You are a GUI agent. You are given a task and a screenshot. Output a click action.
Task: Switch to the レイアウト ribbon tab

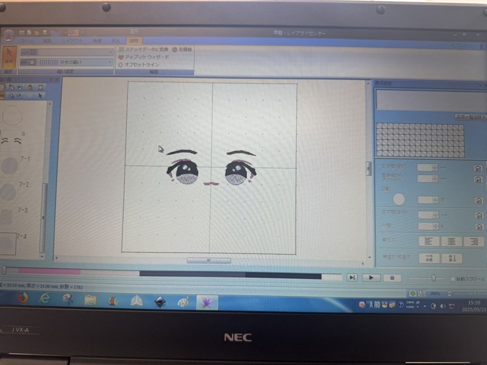(x=72, y=41)
